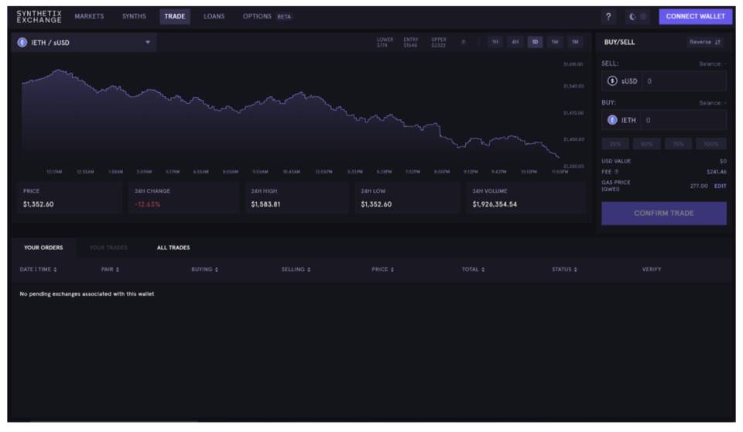Sort by Pair column
Screen dimensions: 743x432
coord(110,270)
